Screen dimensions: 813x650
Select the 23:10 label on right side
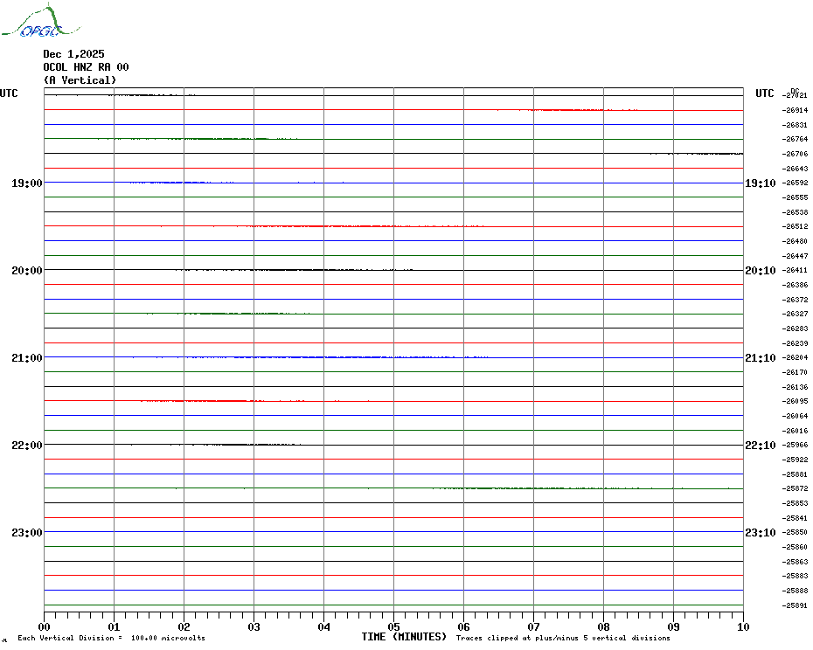[759, 533]
